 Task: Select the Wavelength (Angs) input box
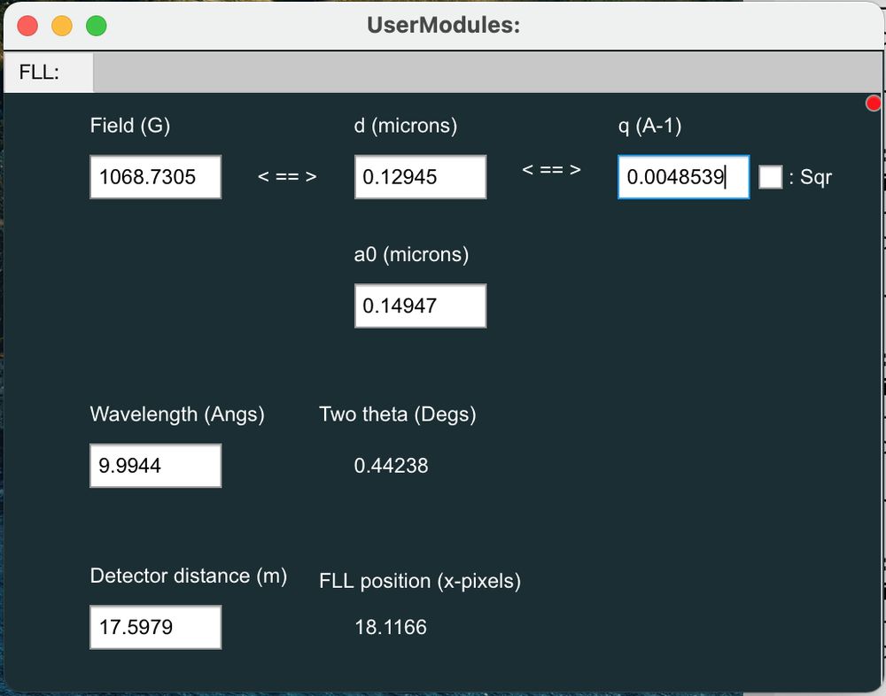point(155,465)
